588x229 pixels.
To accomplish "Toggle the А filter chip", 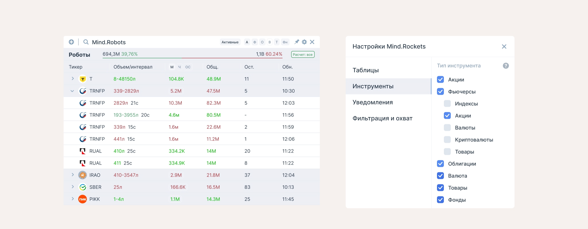I will 247,42.
